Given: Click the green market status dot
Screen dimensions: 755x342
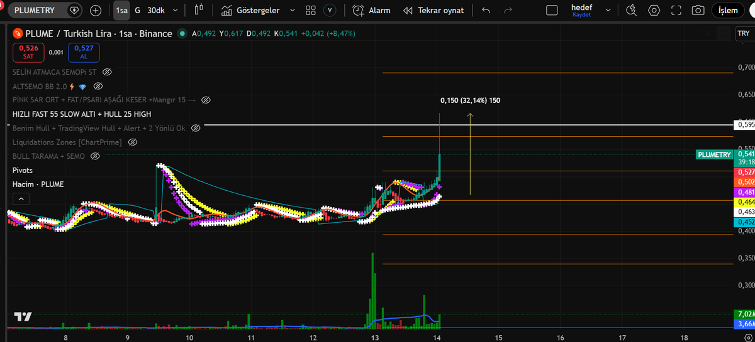Looking at the screenshot, I should pos(182,34).
